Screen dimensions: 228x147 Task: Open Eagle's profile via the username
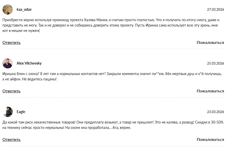[21, 112]
